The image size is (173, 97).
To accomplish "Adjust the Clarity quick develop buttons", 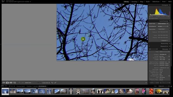I will click(163, 35).
